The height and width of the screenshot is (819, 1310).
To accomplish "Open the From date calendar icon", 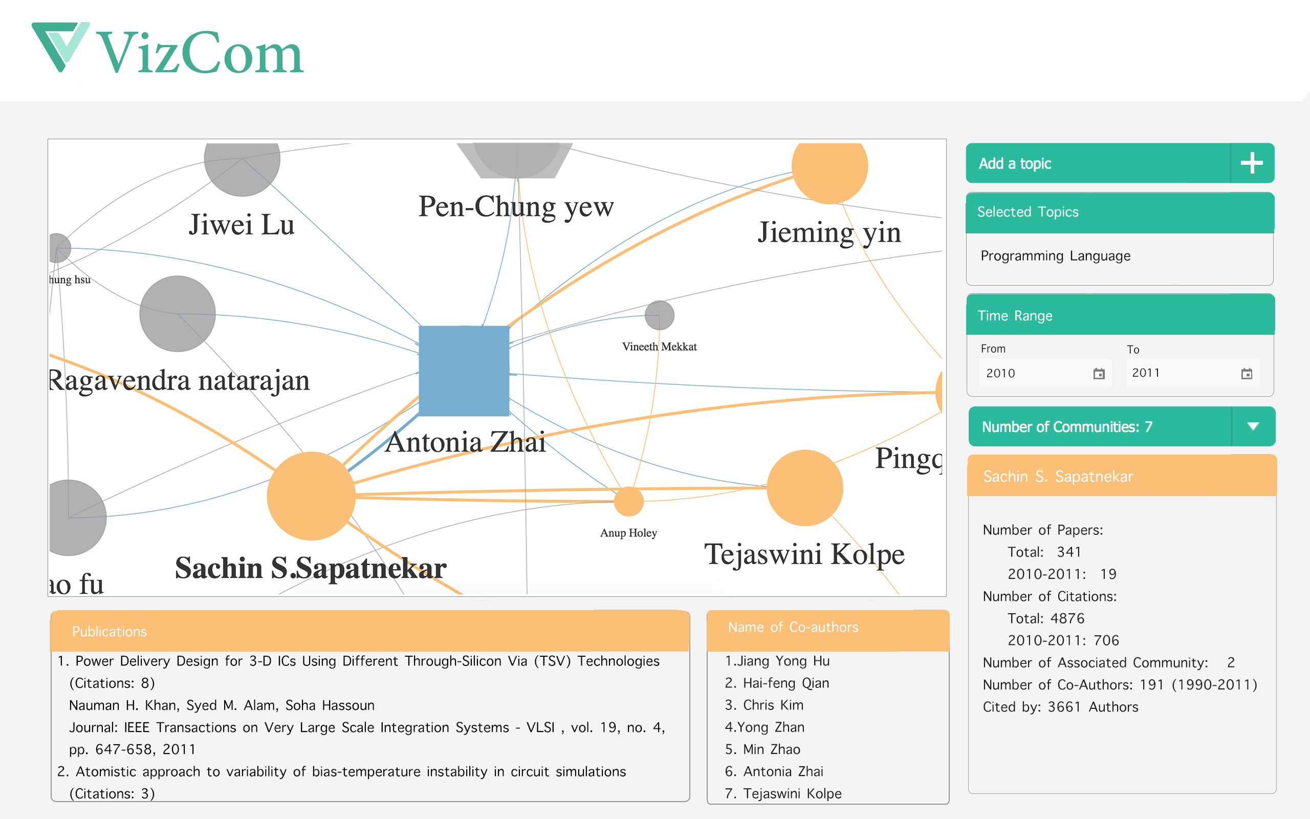I will 1098,374.
